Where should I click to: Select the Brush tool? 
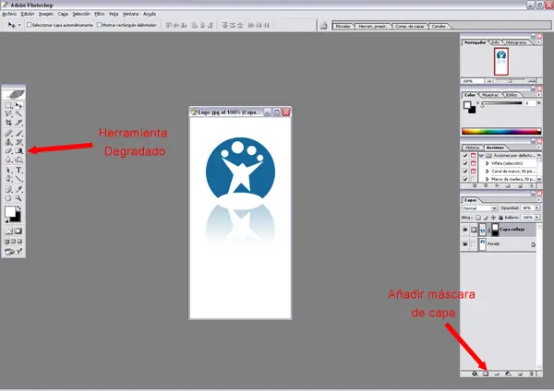pos(18,134)
